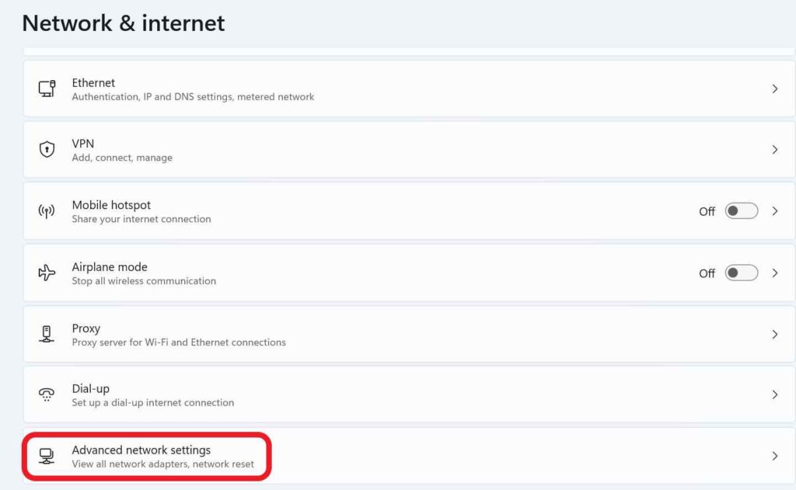Image resolution: width=796 pixels, height=490 pixels.
Task: Open Ethernet settings via its chevron
Action: pos(775,89)
